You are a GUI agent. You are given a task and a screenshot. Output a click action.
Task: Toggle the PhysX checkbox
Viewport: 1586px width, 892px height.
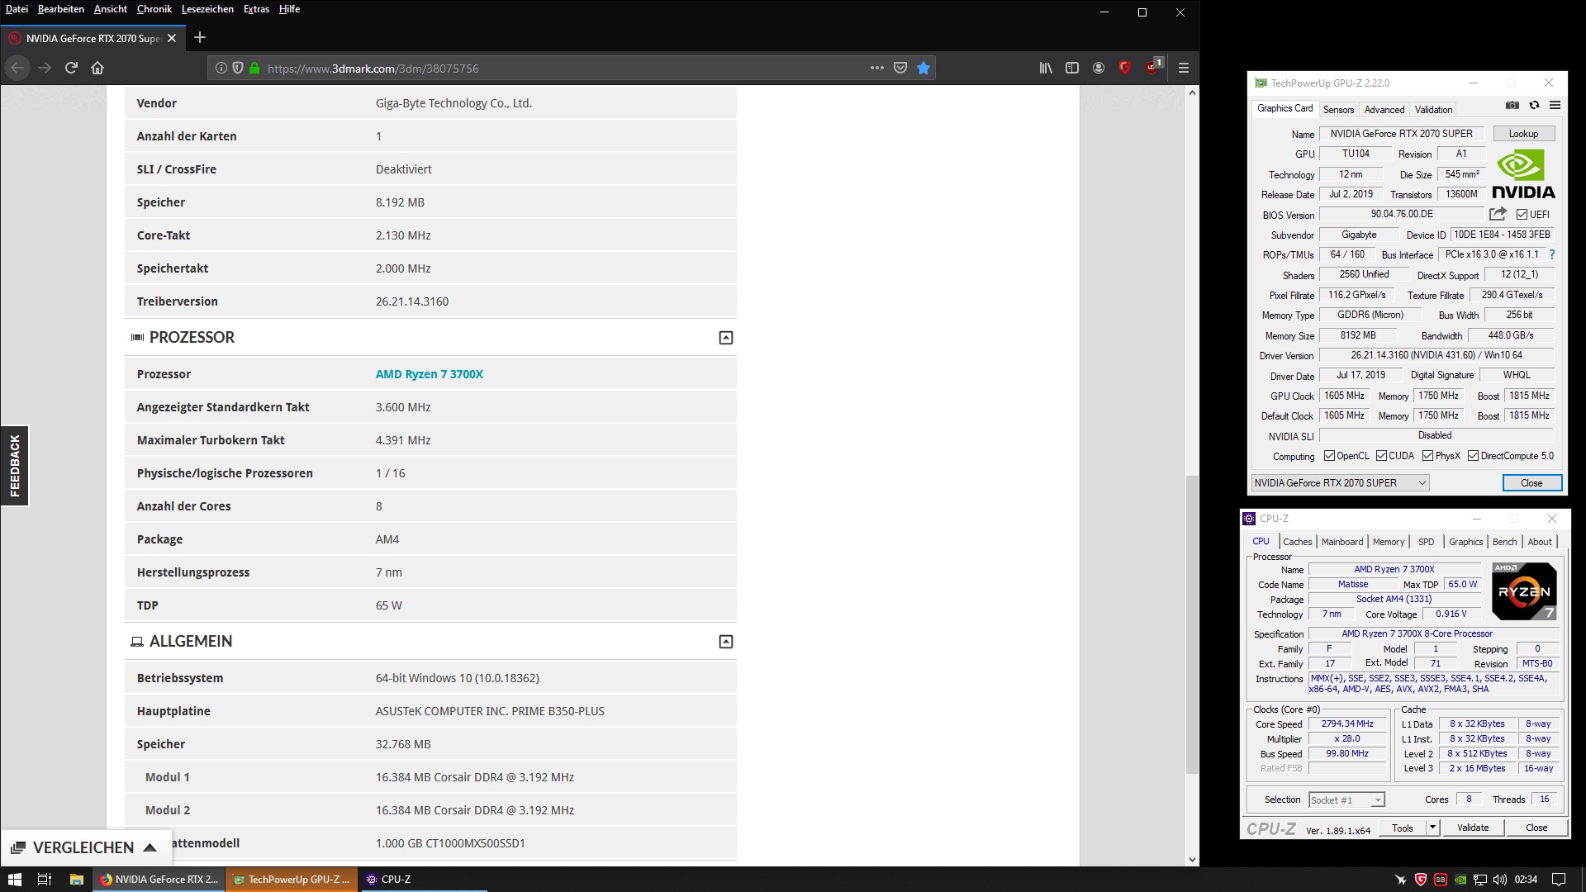(x=1427, y=456)
